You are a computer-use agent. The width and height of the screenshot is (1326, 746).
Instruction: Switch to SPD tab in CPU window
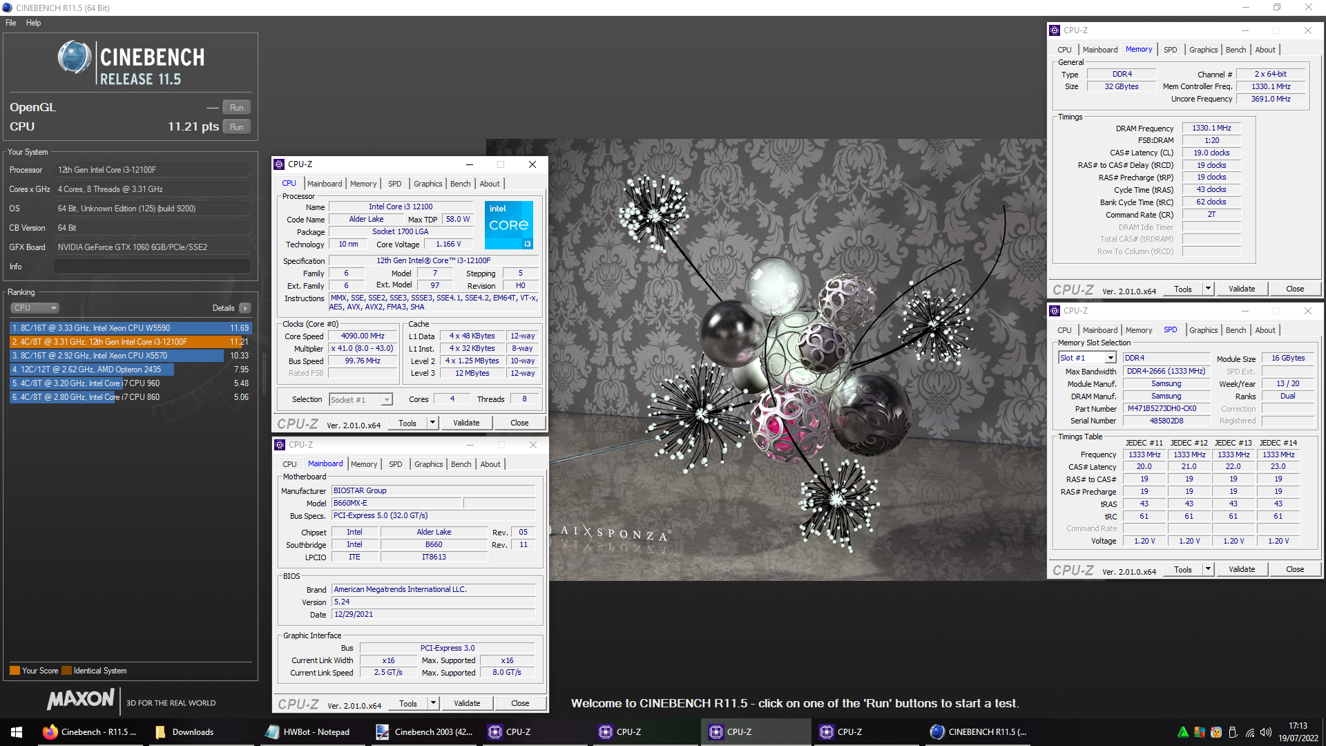(x=394, y=184)
